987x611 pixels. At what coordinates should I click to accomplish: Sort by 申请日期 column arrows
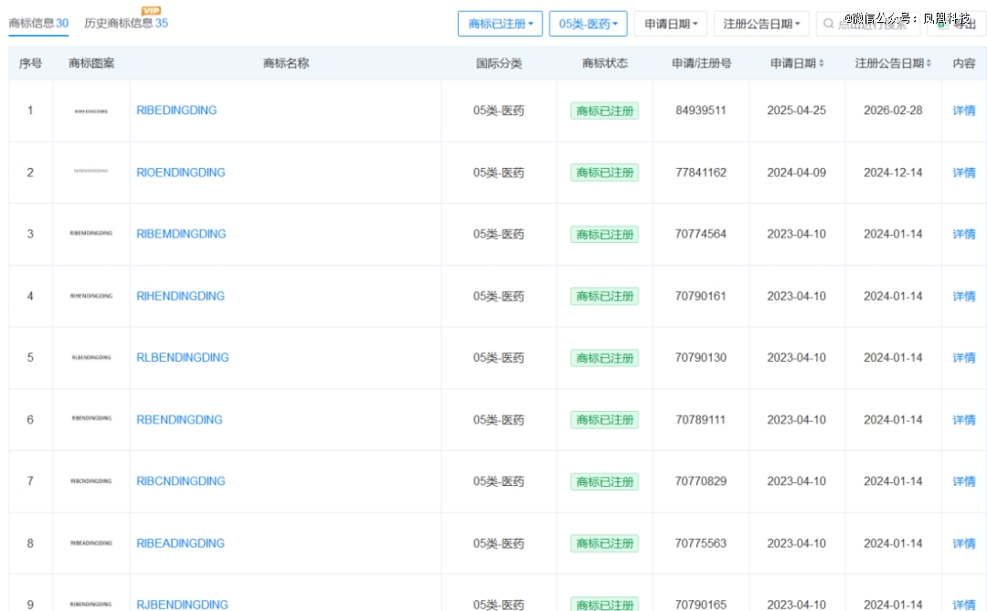[x=821, y=63]
